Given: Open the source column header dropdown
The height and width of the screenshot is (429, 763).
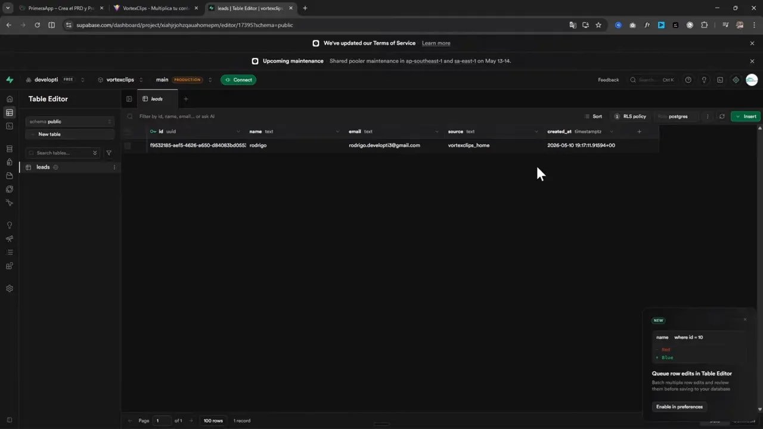Looking at the screenshot, I should pyautogui.click(x=536, y=132).
